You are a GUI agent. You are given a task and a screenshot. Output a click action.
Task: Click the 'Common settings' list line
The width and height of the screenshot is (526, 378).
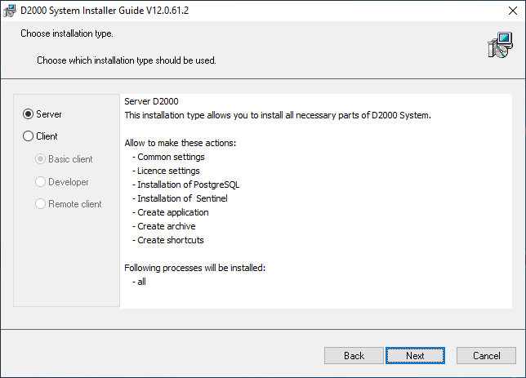pos(171,157)
